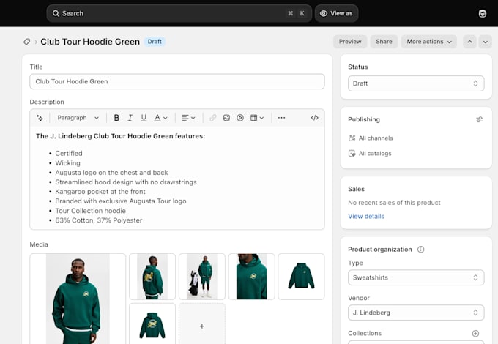
Task: Open the store account icon top right
Action: point(483,13)
